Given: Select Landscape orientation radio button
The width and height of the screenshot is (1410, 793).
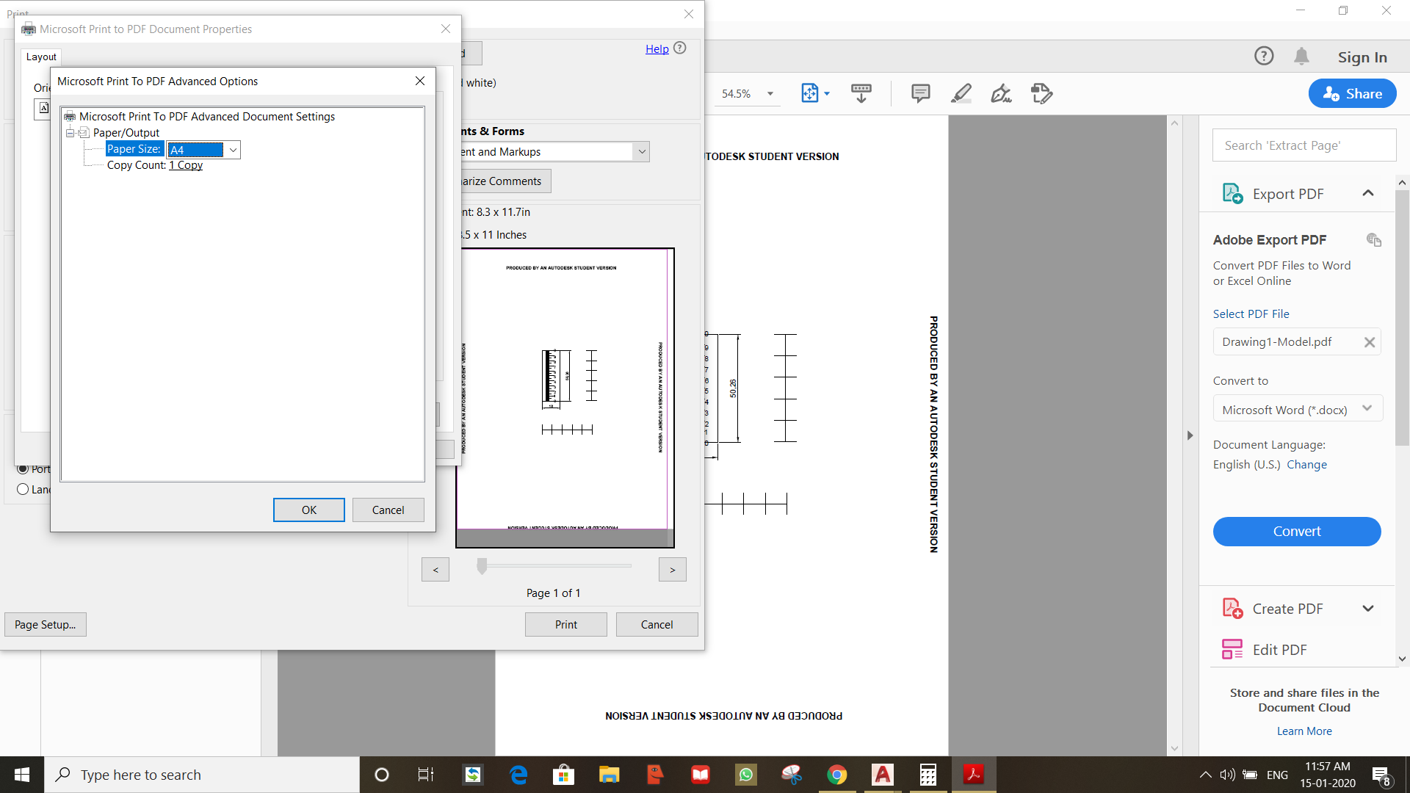Looking at the screenshot, I should click(x=22, y=488).
